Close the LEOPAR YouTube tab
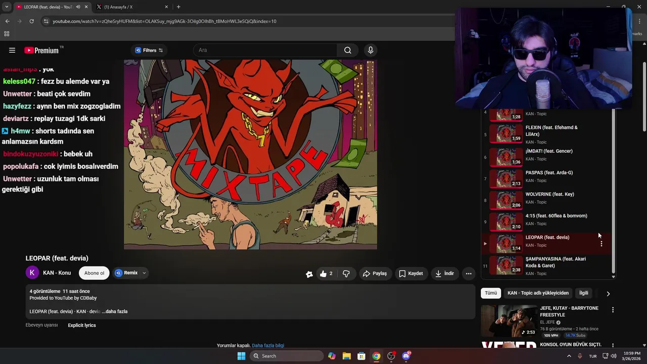Viewport: 647px width, 364px height. click(86, 7)
